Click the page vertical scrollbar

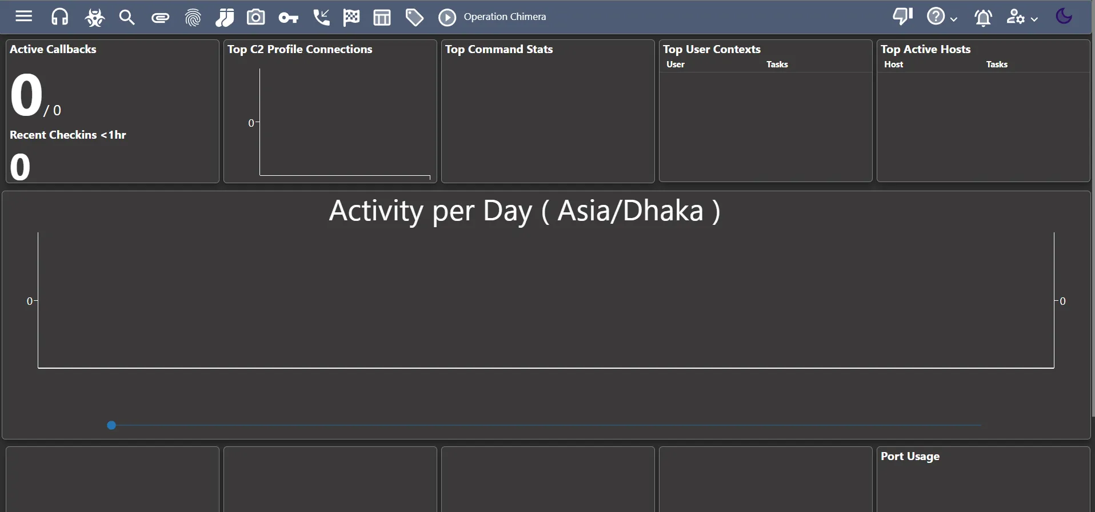[1093, 208]
